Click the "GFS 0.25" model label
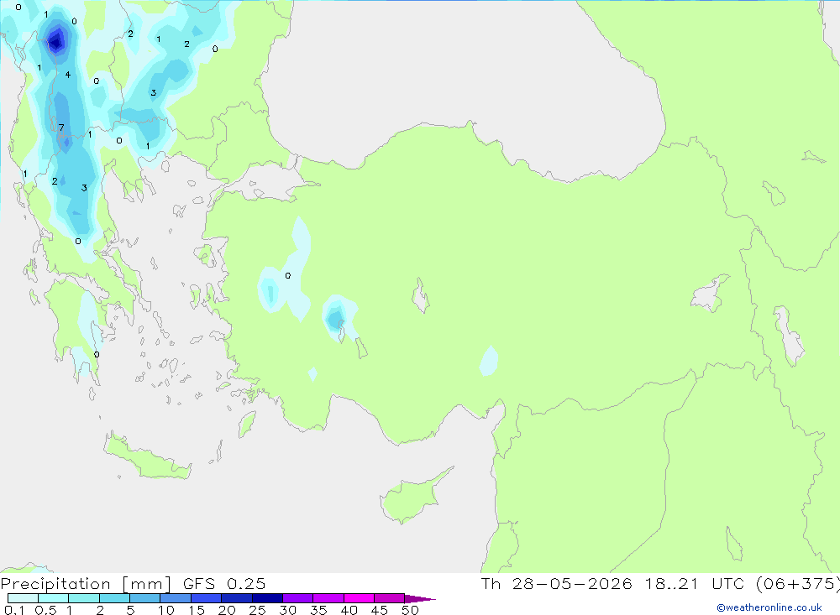 click(x=224, y=583)
